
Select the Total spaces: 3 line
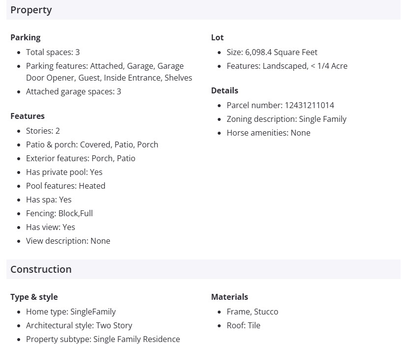(53, 52)
